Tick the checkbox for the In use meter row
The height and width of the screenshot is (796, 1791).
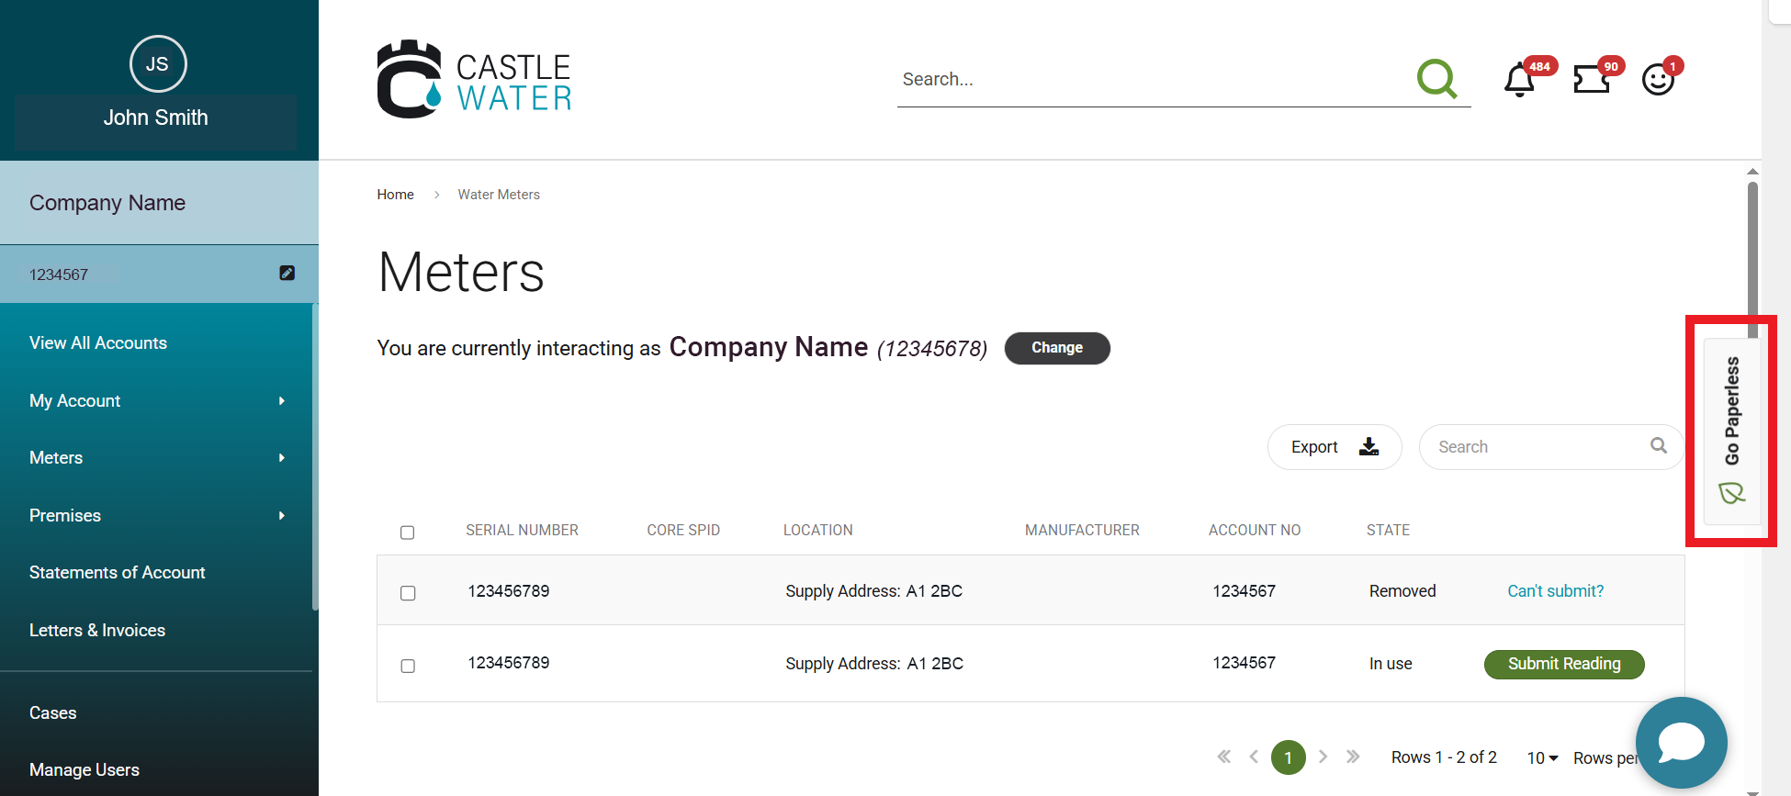pos(408,666)
